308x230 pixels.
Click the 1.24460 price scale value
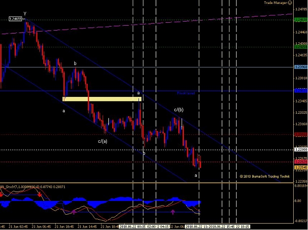click(301, 32)
